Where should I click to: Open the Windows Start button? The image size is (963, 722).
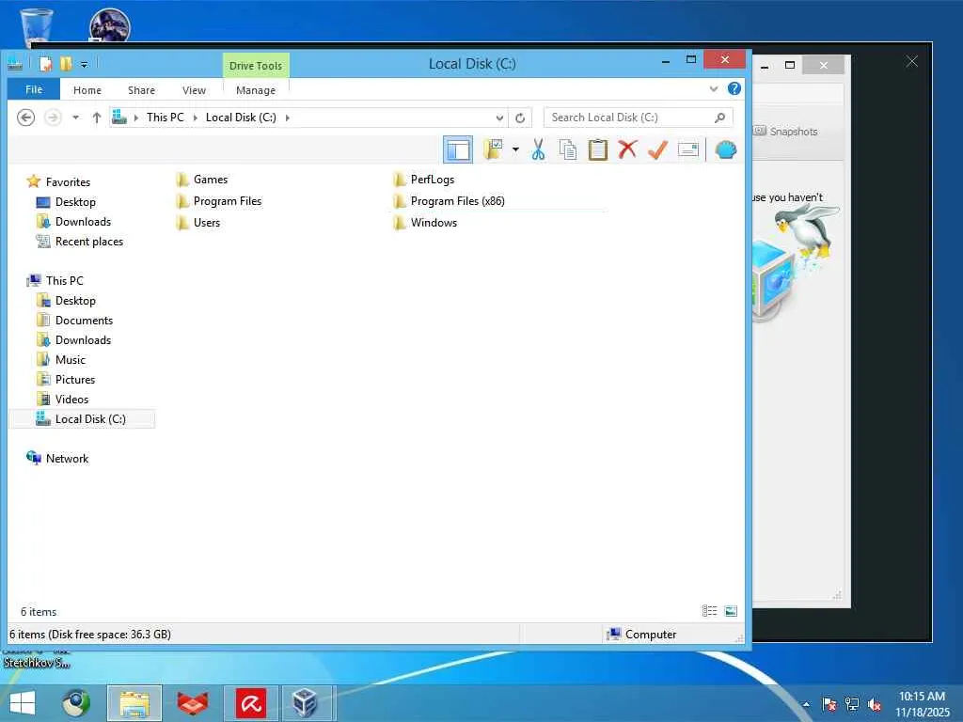click(x=23, y=703)
